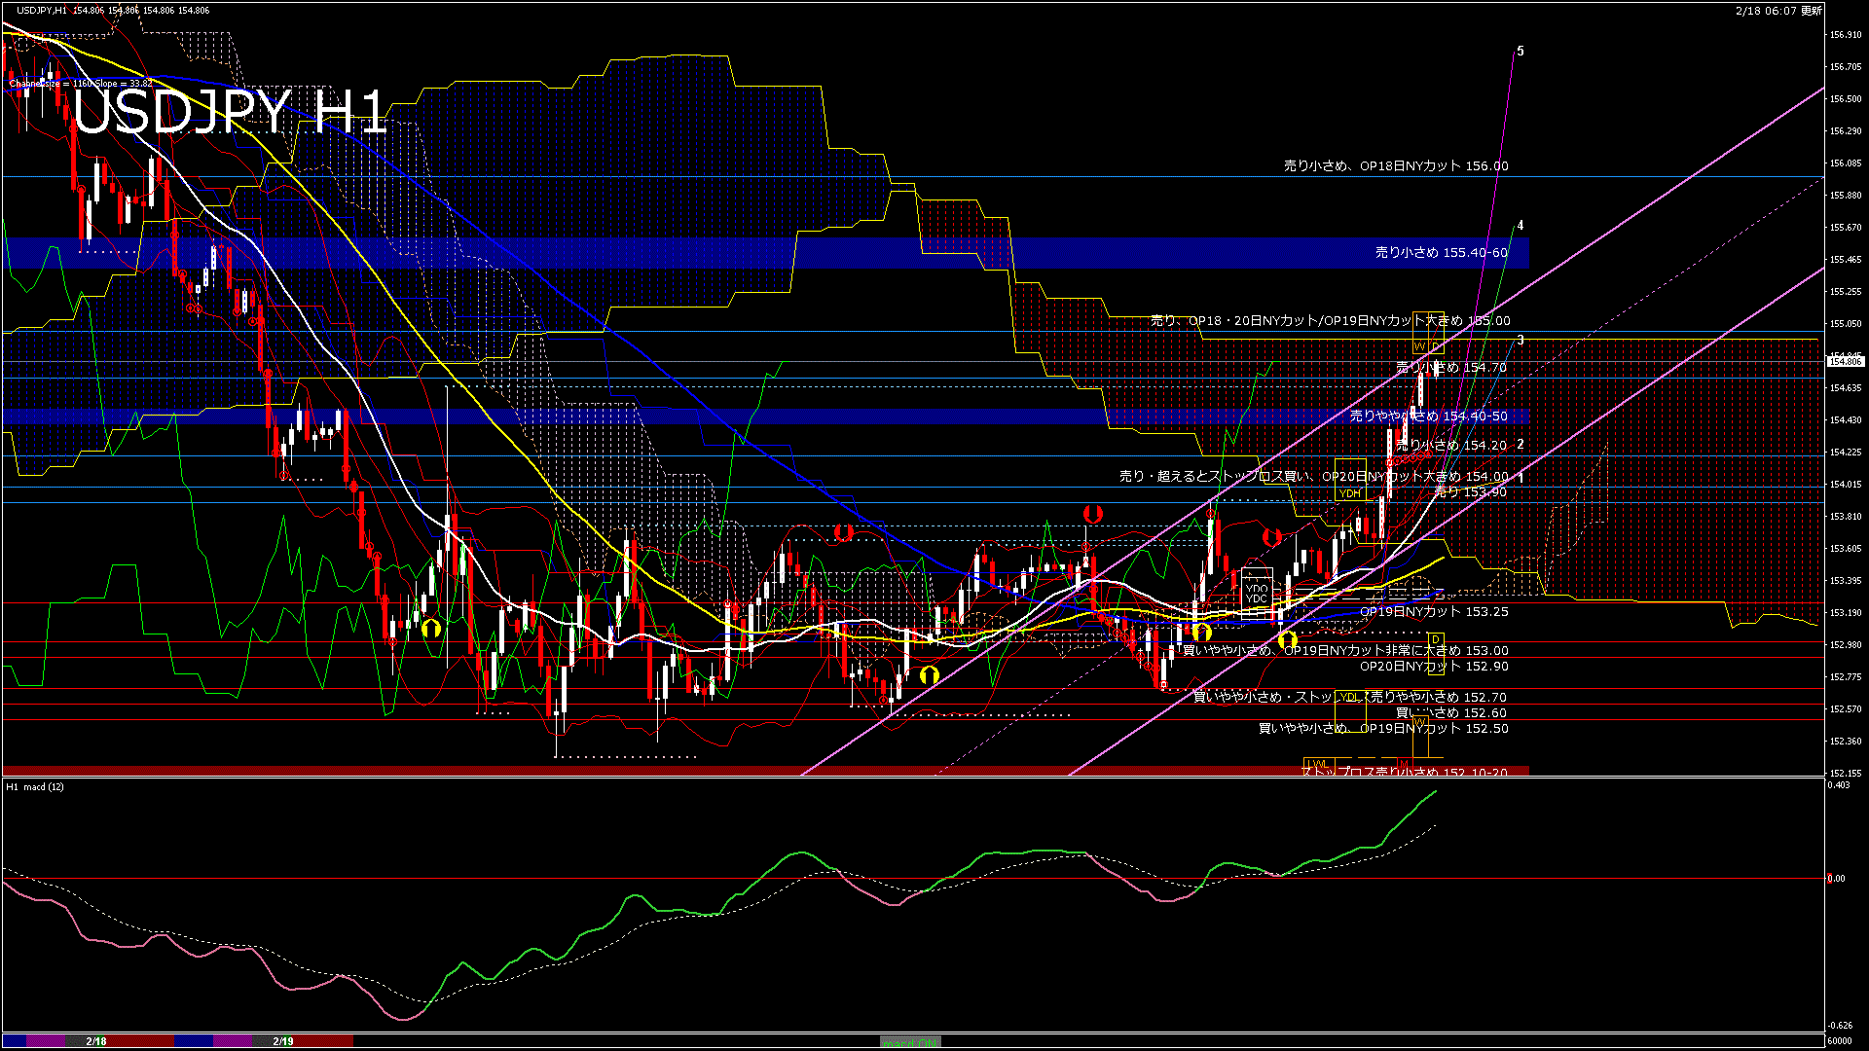Click the LWL last-week-low marker
Viewport: 1869px width, 1051px height.
pyautogui.click(x=1317, y=763)
